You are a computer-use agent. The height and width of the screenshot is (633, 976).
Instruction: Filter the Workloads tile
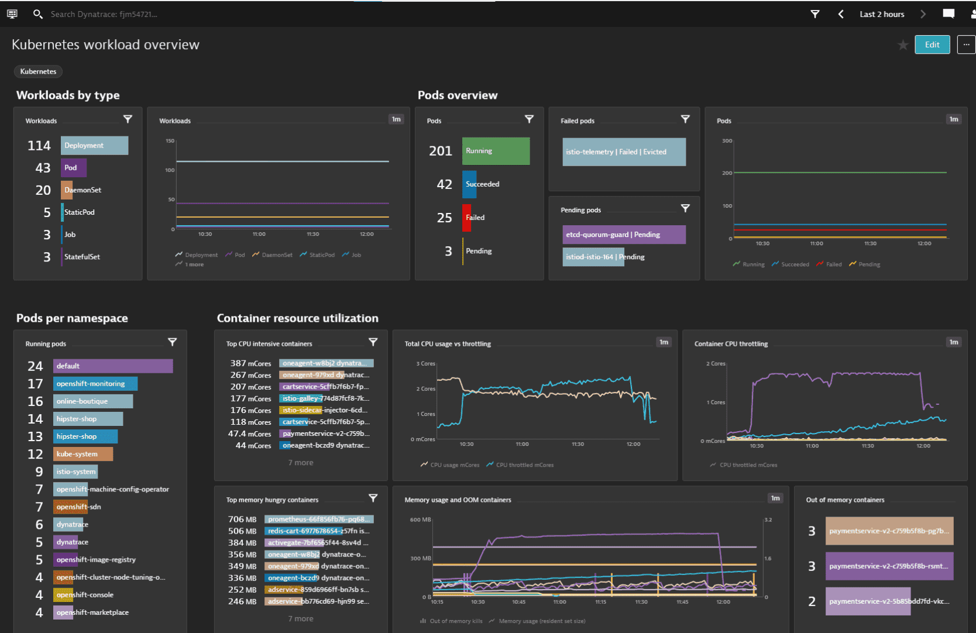click(x=128, y=119)
